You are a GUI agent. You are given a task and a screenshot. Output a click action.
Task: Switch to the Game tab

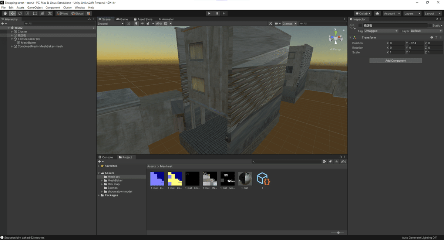(122, 19)
